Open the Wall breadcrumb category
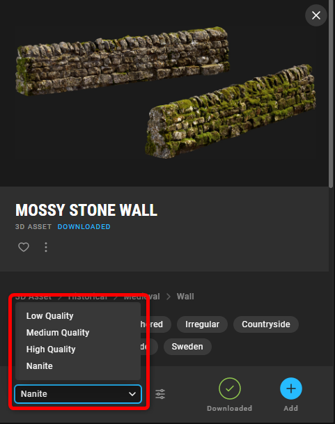 pyautogui.click(x=185, y=297)
